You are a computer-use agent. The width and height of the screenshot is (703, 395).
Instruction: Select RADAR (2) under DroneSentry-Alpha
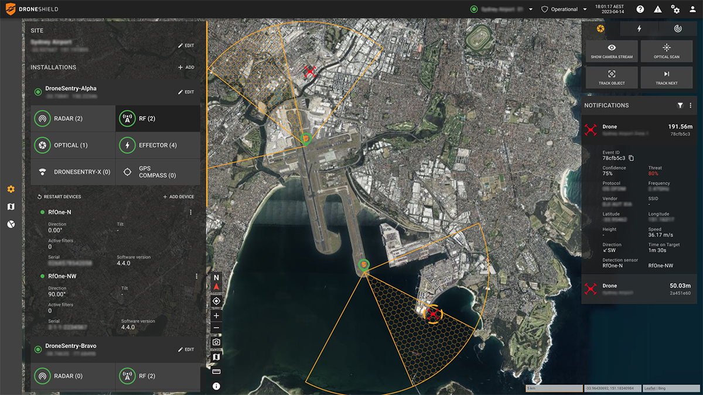coord(73,118)
